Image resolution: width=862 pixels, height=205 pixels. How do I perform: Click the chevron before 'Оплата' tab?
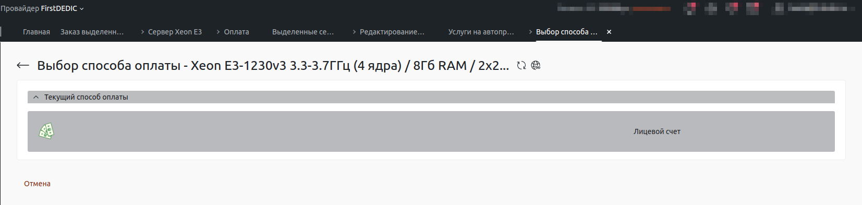[x=218, y=32]
